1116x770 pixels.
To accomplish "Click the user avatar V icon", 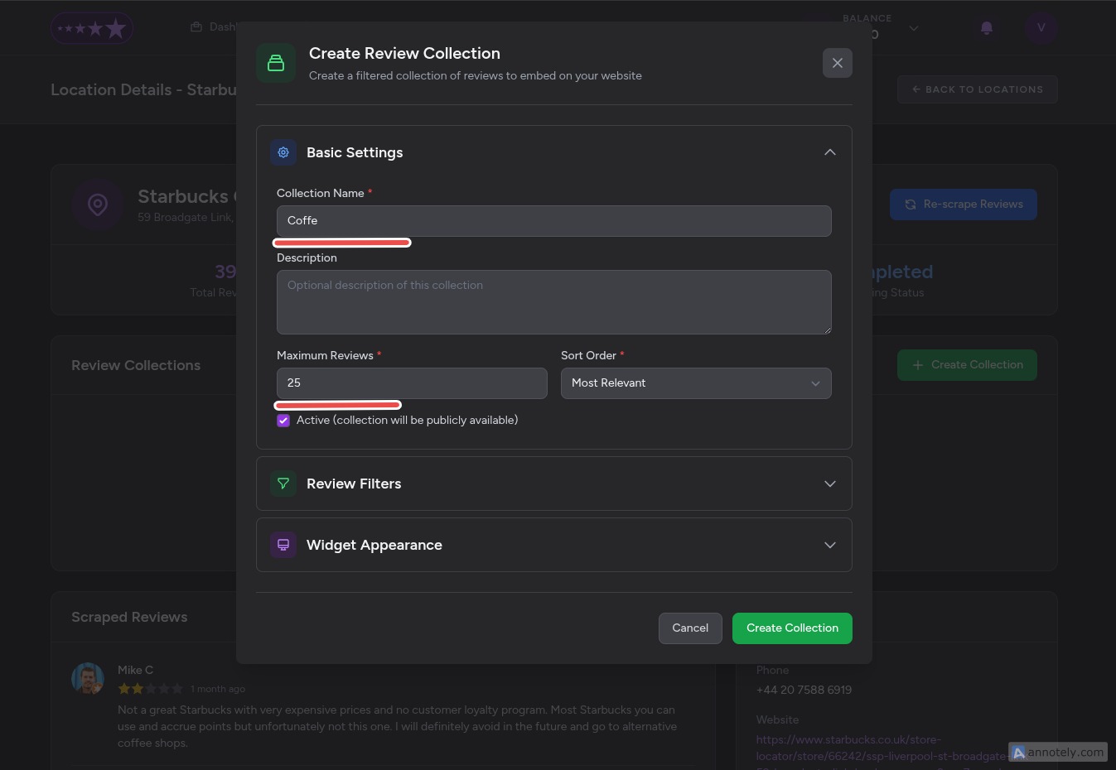I will coord(1041,28).
